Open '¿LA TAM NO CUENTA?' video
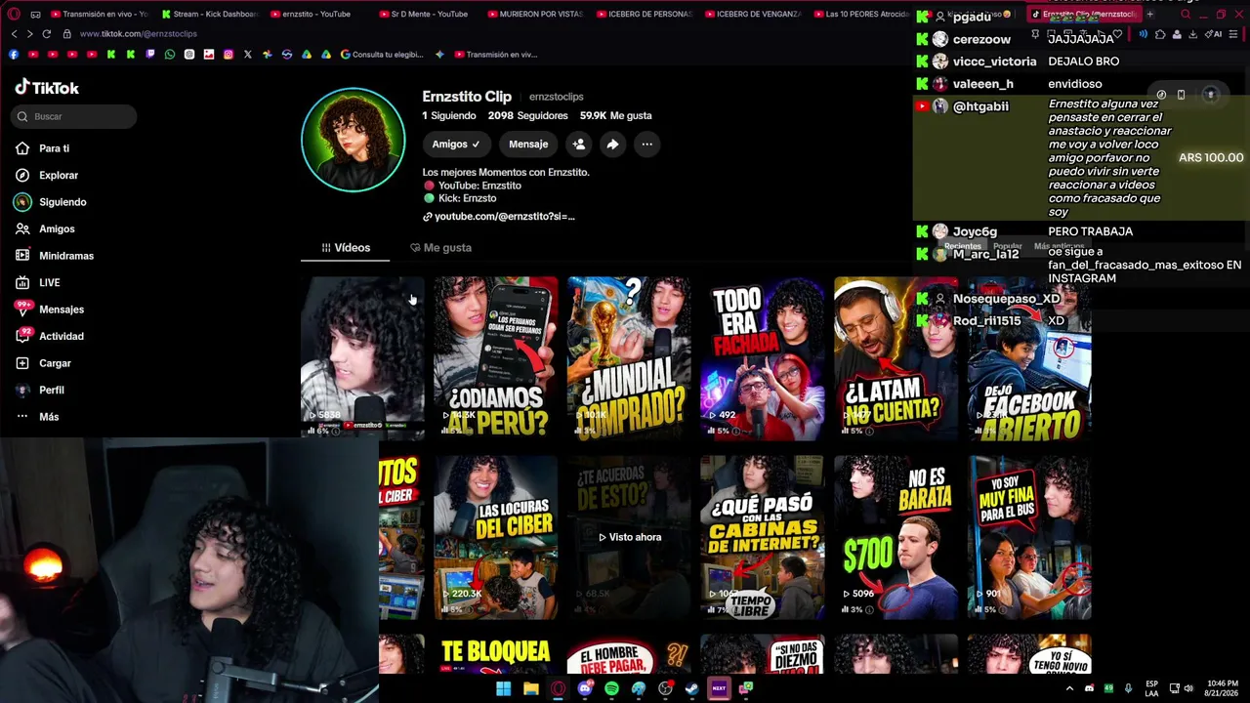 (x=896, y=358)
